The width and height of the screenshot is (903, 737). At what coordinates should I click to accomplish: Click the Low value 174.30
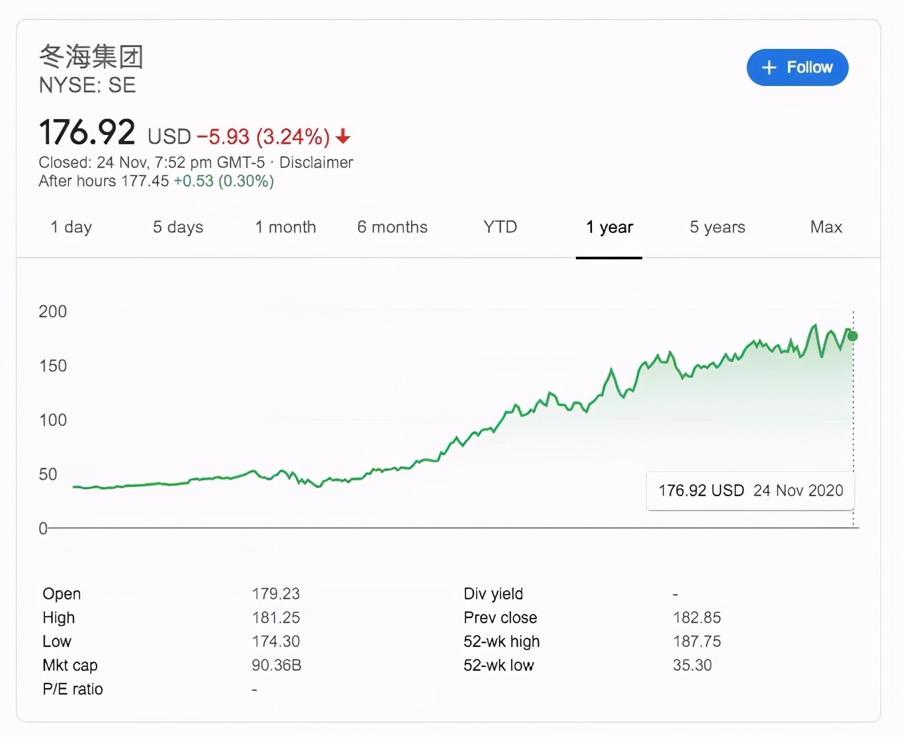pyautogui.click(x=275, y=642)
